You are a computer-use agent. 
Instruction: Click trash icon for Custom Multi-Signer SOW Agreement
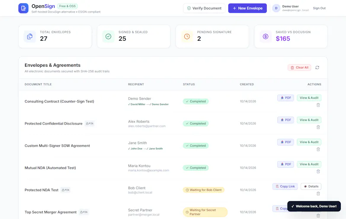(x=318, y=149)
